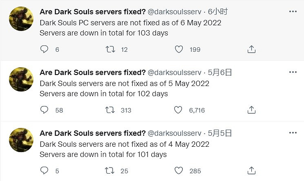Open more options on 102 days tweet
The height and width of the screenshot is (181, 304).
click(x=293, y=73)
